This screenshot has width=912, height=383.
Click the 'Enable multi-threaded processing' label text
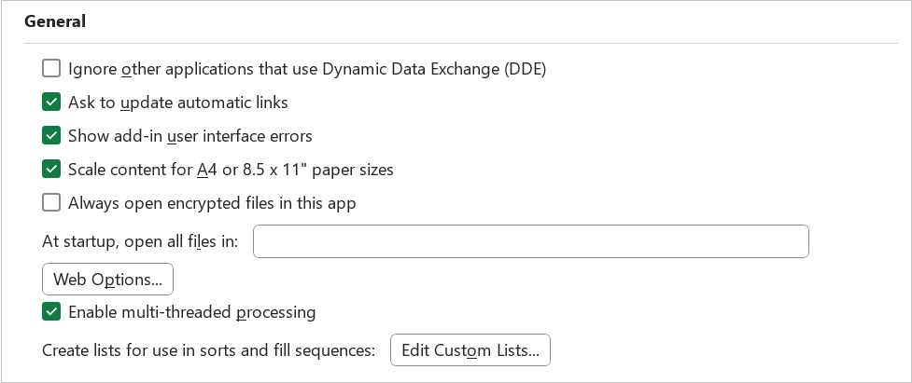tap(192, 312)
